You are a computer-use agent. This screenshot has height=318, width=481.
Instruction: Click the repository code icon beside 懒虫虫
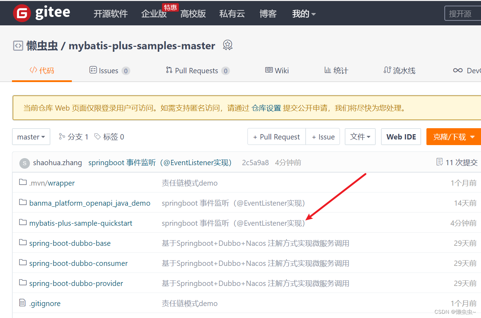(18, 46)
